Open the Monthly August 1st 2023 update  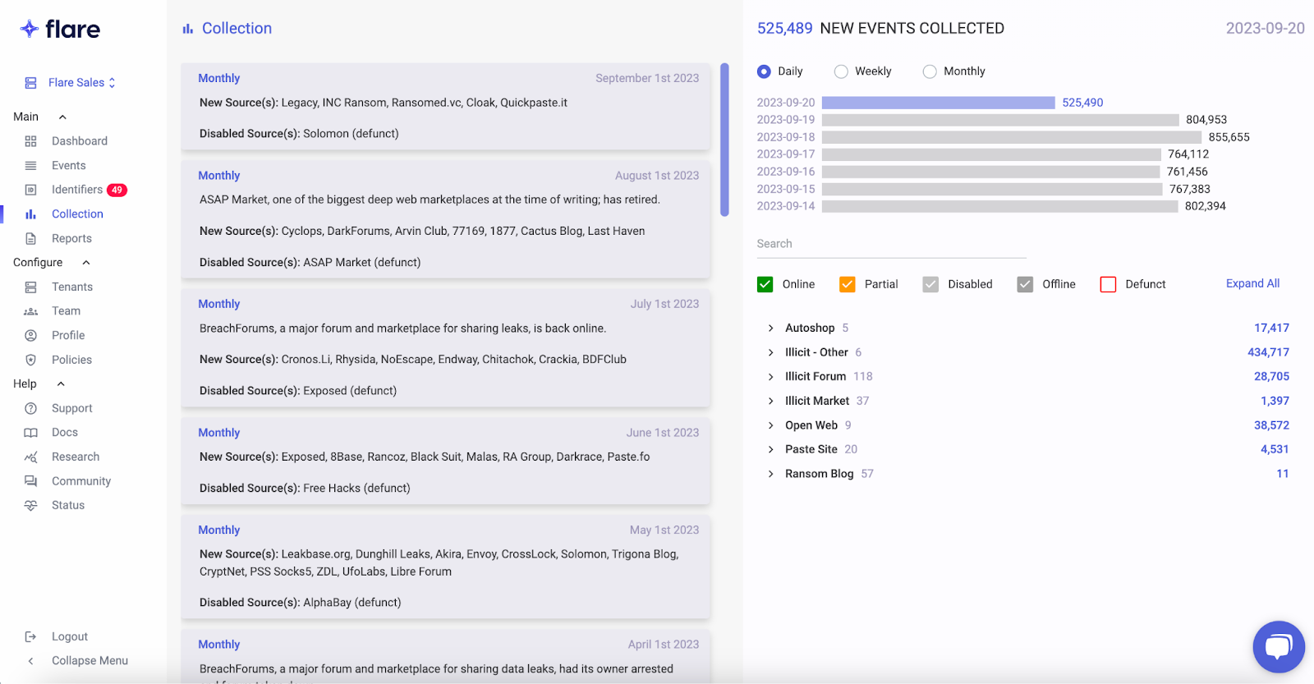click(x=446, y=219)
